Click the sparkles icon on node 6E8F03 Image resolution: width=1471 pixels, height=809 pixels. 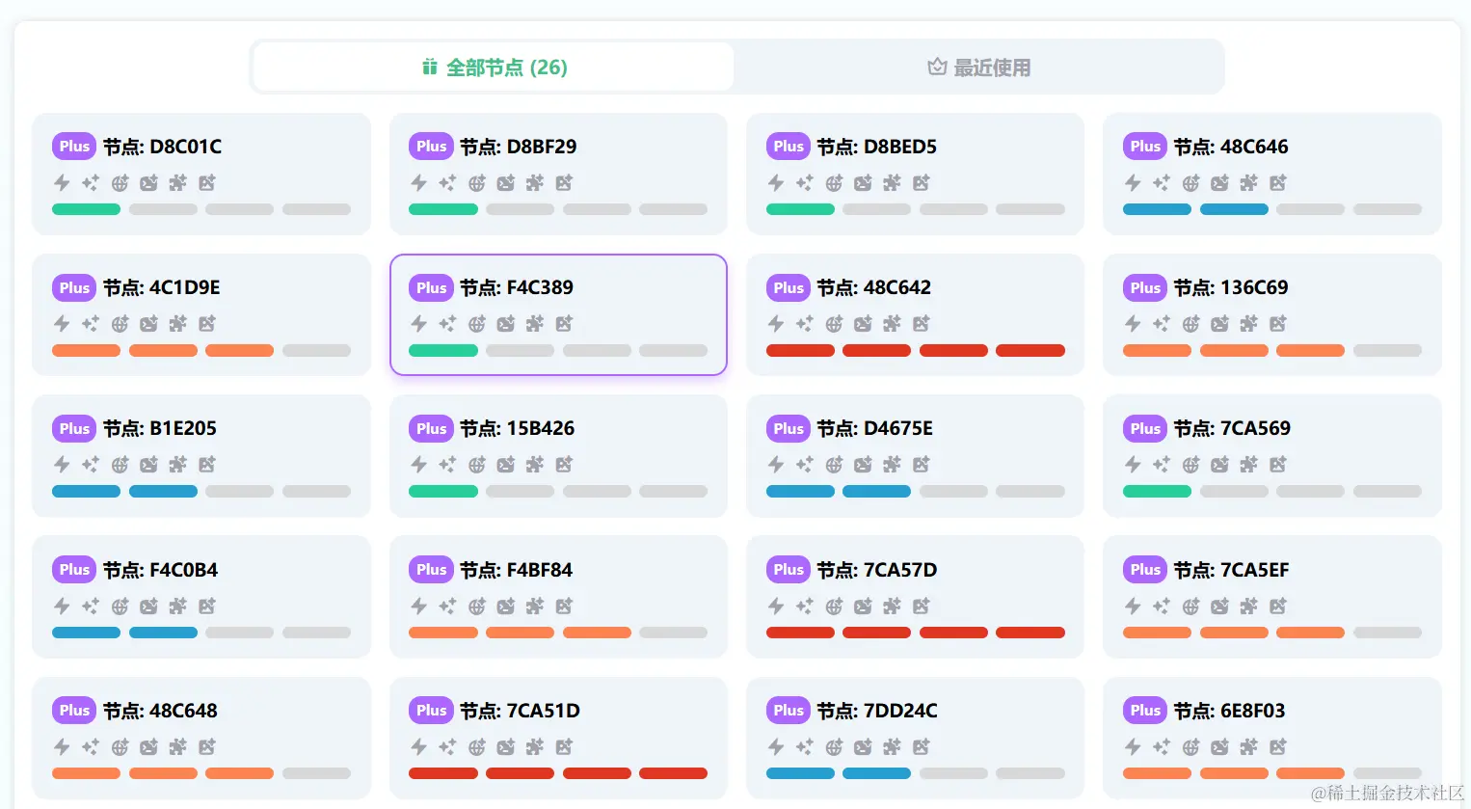[x=1162, y=746]
